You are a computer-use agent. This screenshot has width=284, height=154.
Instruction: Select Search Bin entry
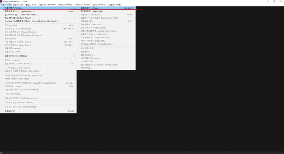pyautogui.click(x=106, y=24)
